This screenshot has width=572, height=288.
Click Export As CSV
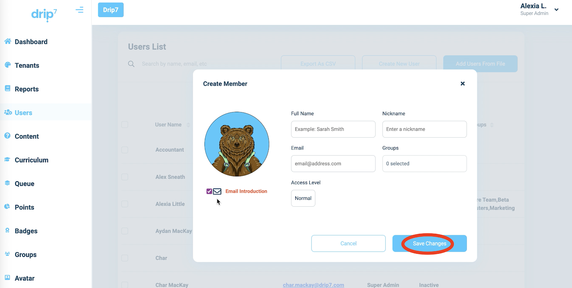(318, 64)
